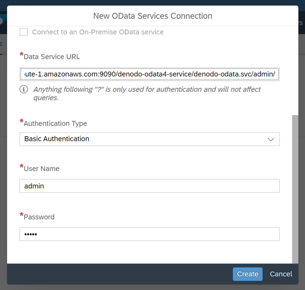Focus the masked Password input field
Viewport: 305px width, 290px height.
(149, 234)
